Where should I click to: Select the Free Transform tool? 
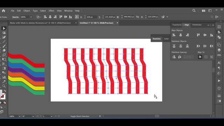pyautogui.click(x=4, y=59)
